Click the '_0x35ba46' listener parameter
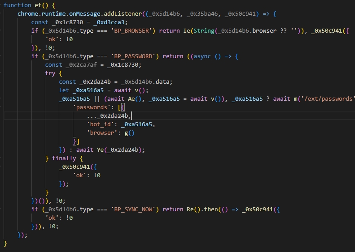 [x=202, y=14]
